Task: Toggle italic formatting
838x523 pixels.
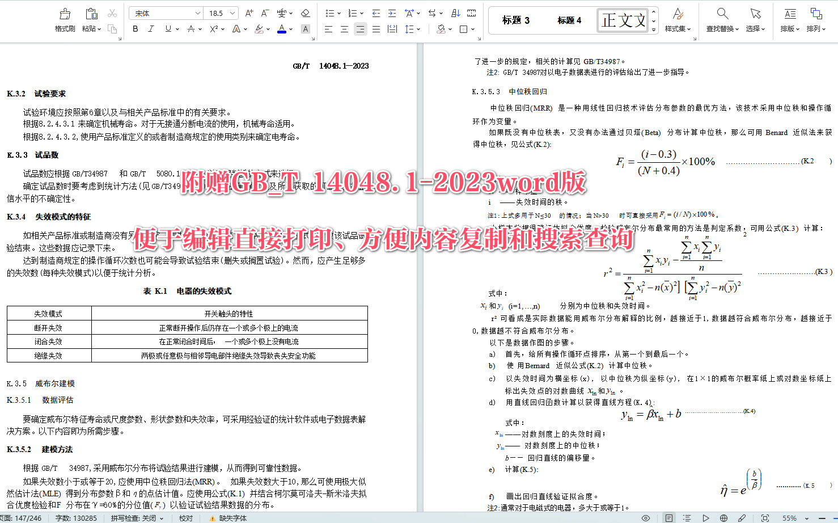Action: point(150,29)
